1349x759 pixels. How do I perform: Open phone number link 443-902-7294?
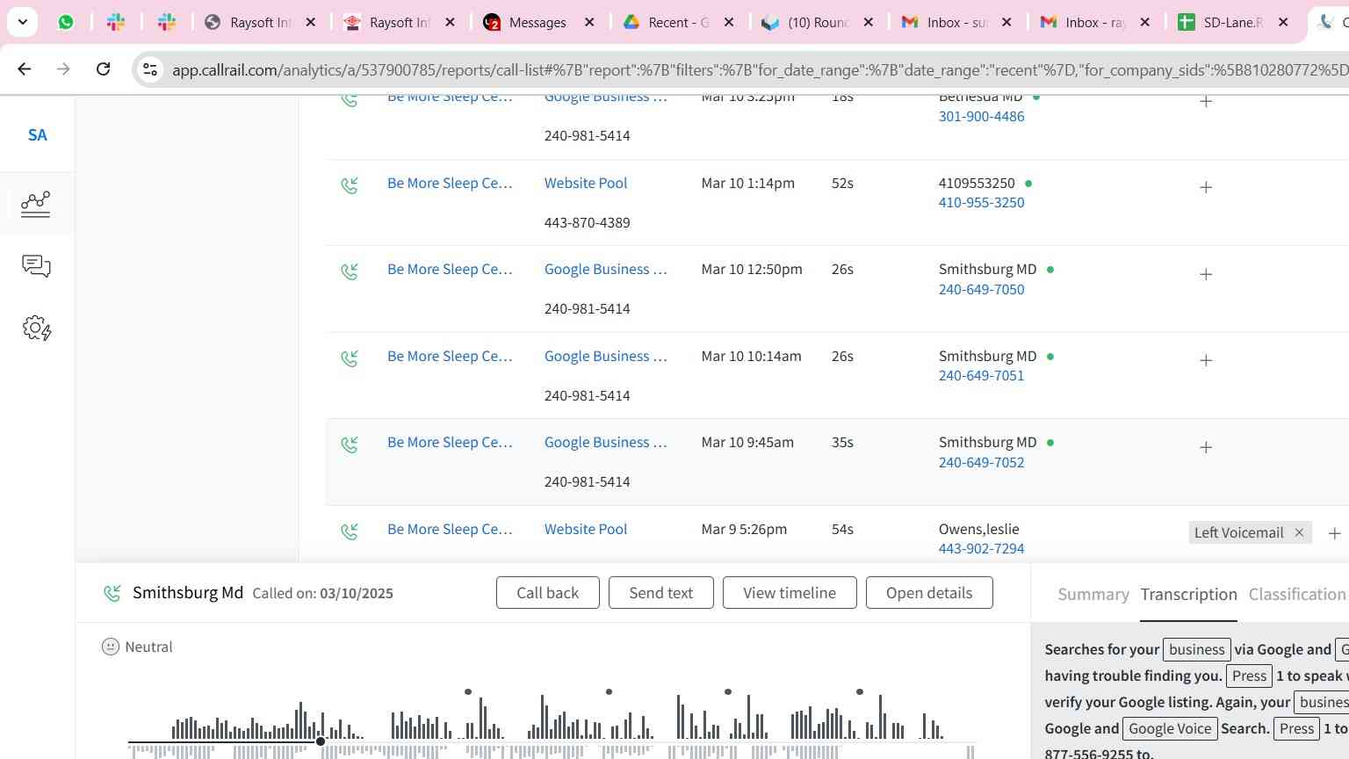(981, 548)
